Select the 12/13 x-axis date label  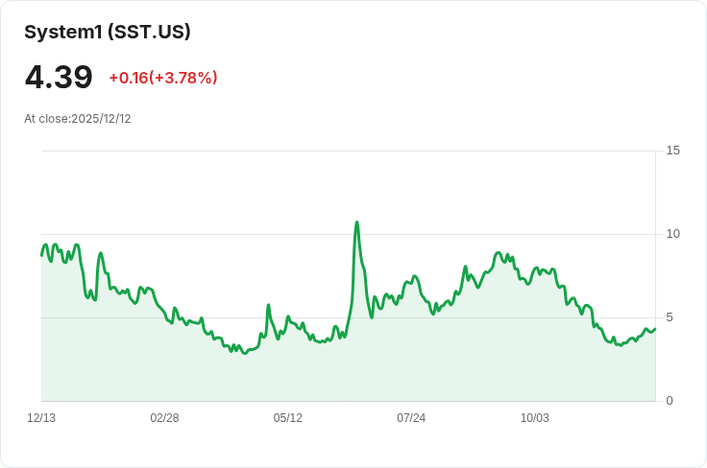(x=41, y=418)
